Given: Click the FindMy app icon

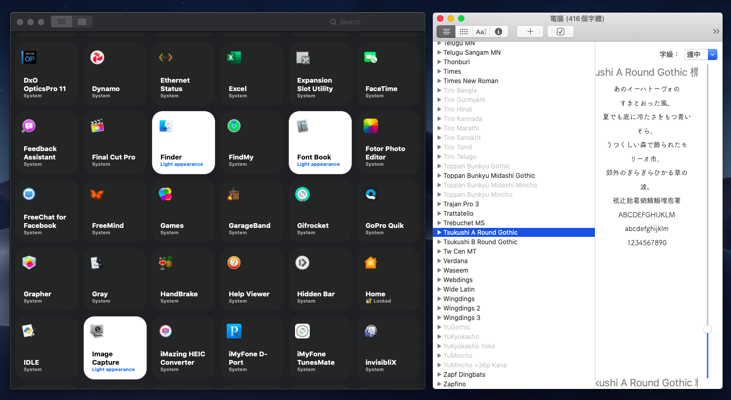Looking at the screenshot, I should pos(234,125).
